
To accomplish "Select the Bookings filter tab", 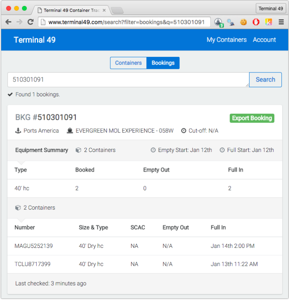I will pos(163,63).
